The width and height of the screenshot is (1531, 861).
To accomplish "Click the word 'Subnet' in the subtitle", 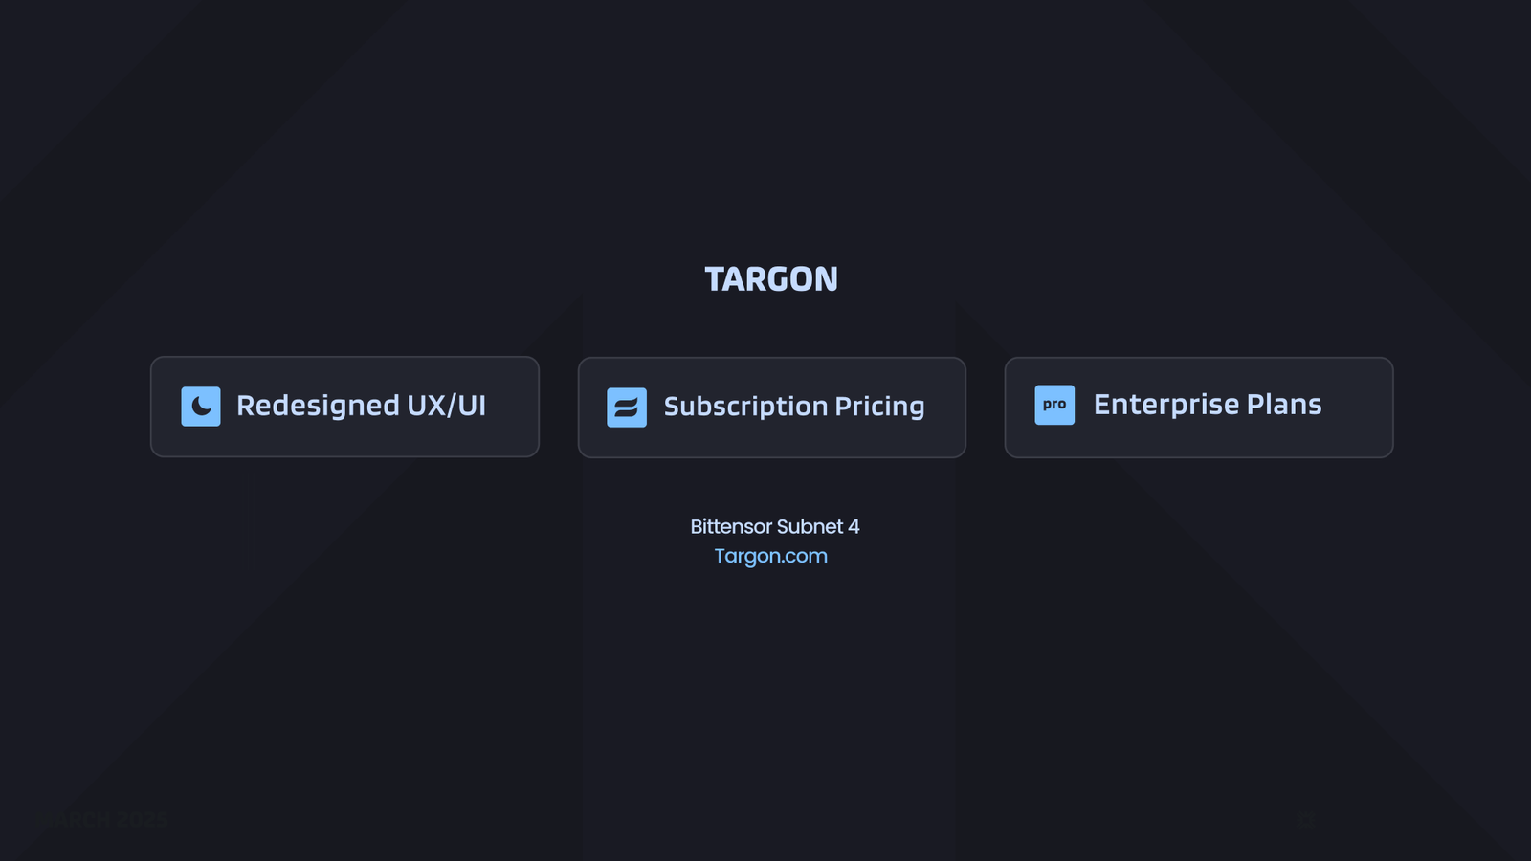I will 810,527.
